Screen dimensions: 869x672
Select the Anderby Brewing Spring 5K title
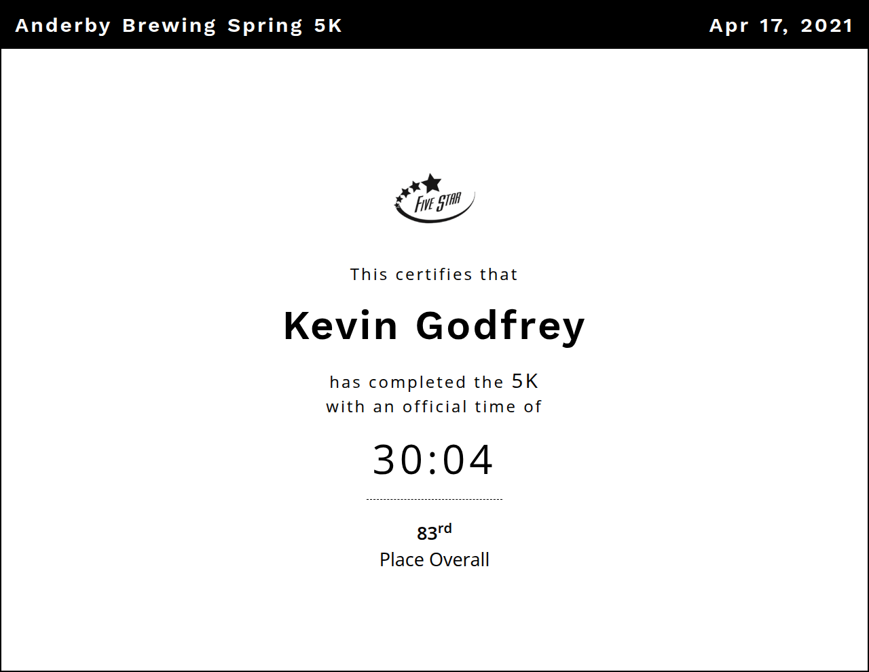tap(179, 26)
